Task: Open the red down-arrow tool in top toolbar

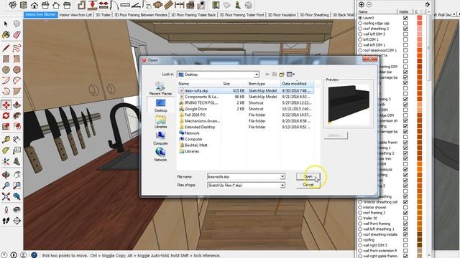Action: tap(93, 5)
